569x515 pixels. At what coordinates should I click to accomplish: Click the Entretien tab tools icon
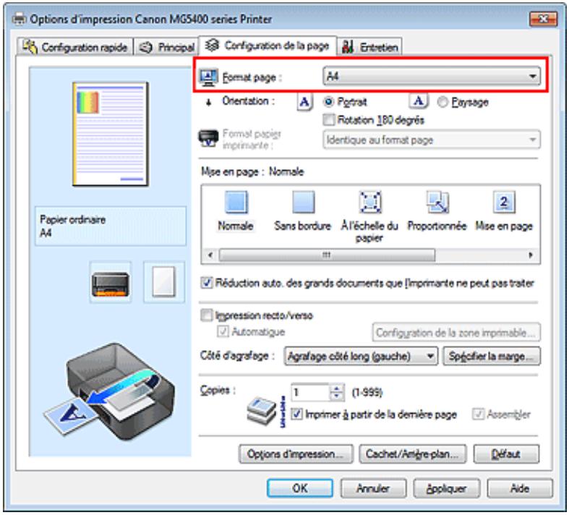348,47
